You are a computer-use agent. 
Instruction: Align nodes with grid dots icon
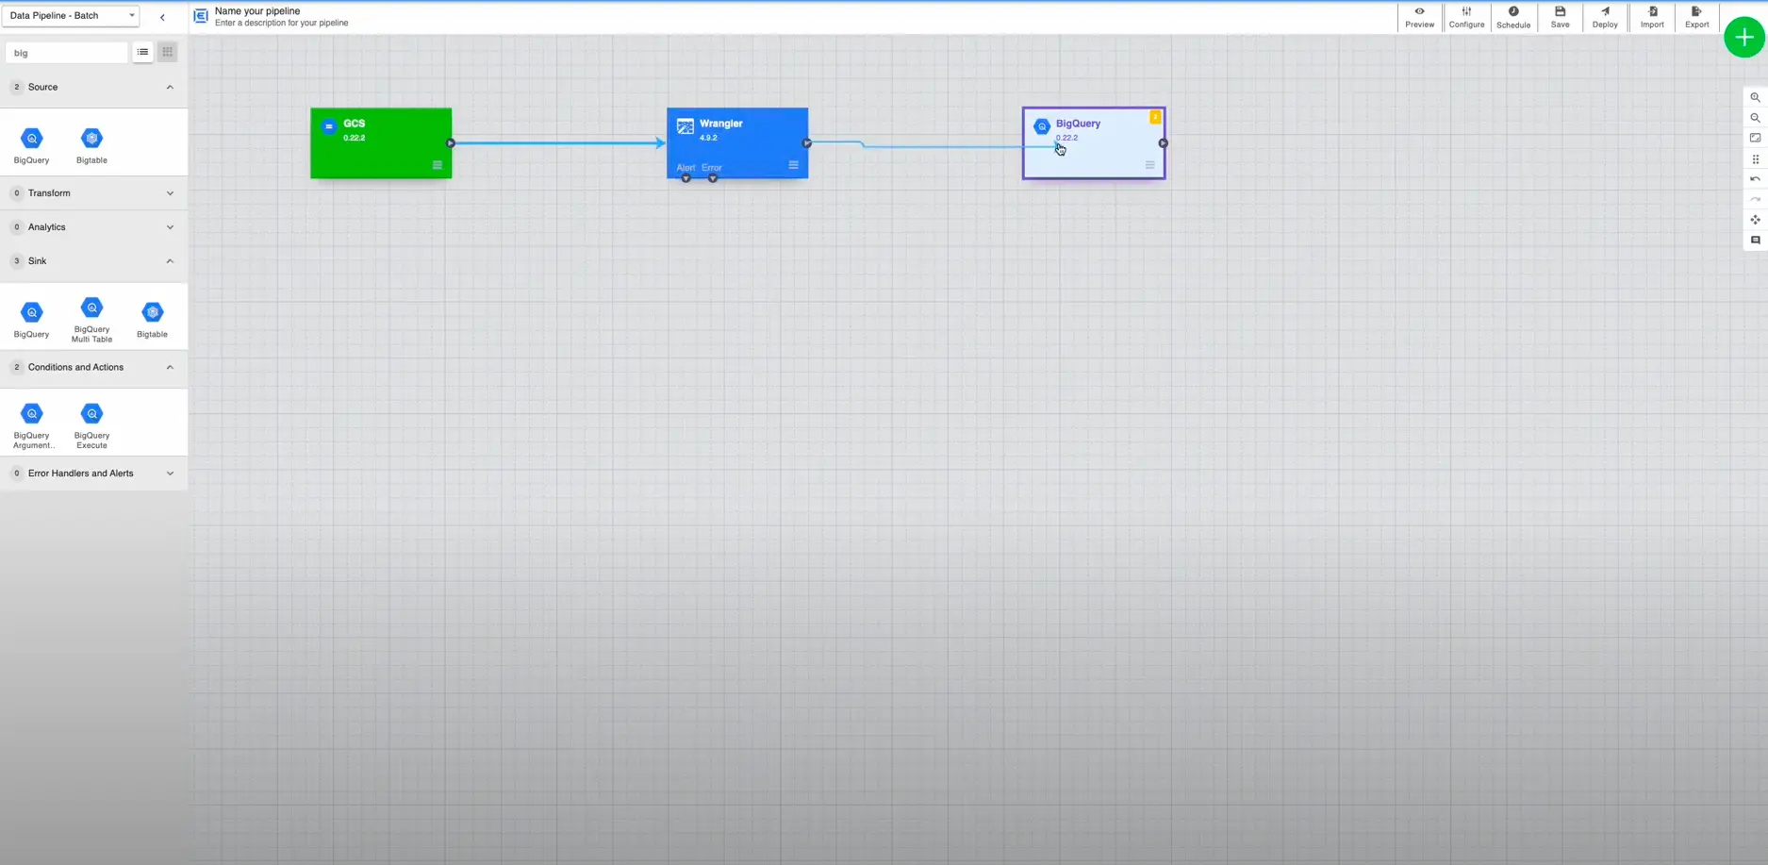point(1755,158)
